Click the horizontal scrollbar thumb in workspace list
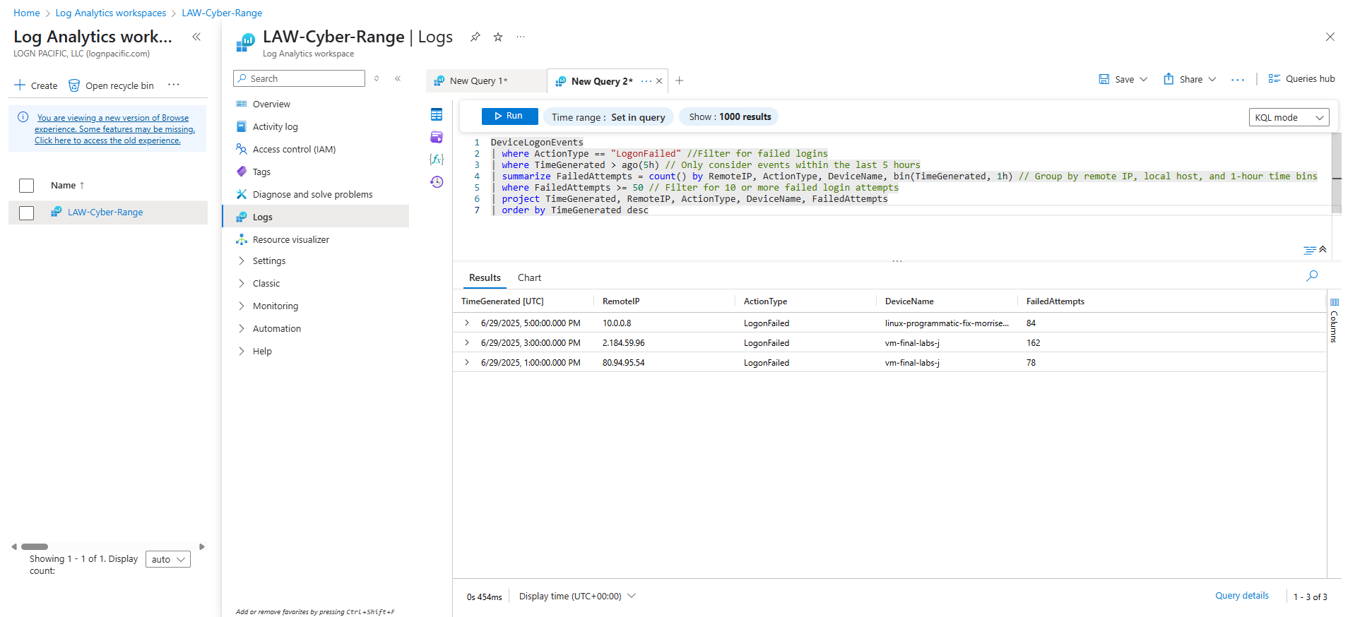The width and height of the screenshot is (1355, 617). pos(35,546)
